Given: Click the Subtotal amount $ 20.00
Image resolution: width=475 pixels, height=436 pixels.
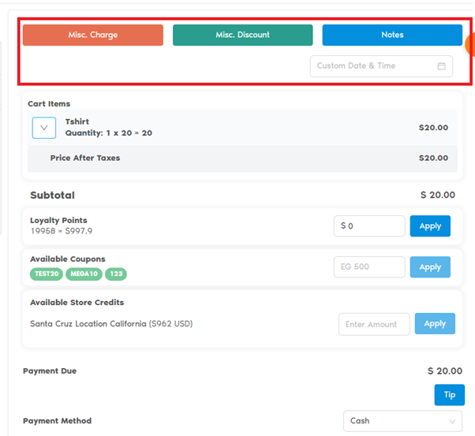Looking at the screenshot, I should pos(438,195).
